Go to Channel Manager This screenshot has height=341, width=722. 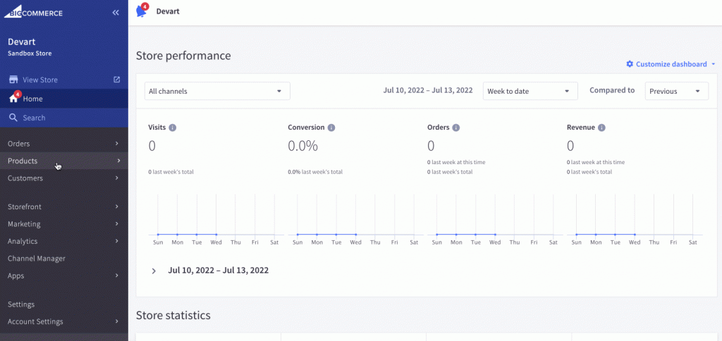point(37,259)
